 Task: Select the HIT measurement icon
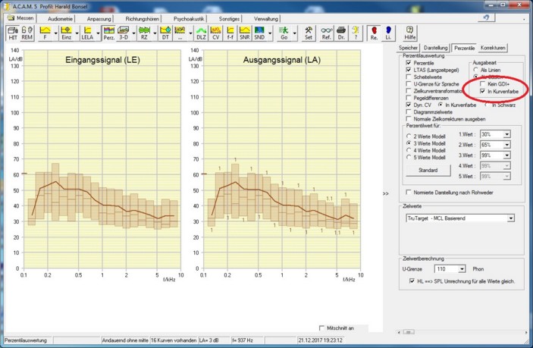click(x=13, y=33)
